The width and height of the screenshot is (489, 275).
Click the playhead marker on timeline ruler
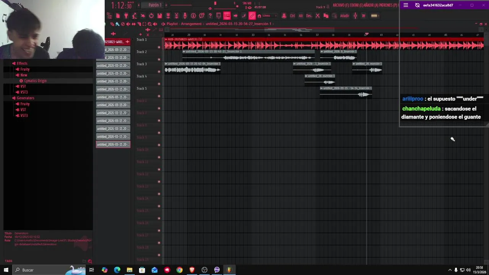coord(366,35)
